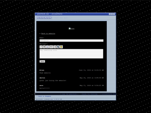Click the guestbook.exe window title text
Viewport: 151px width, 113px height.
(50, 14)
